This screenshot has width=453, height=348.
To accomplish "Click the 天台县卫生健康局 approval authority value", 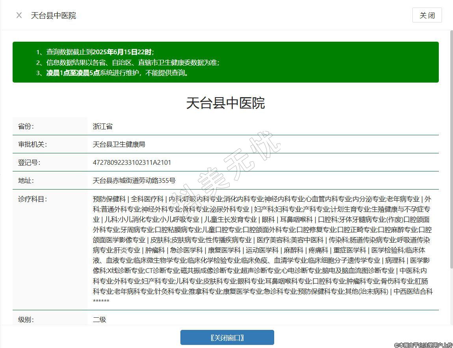I will click(119, 144).
